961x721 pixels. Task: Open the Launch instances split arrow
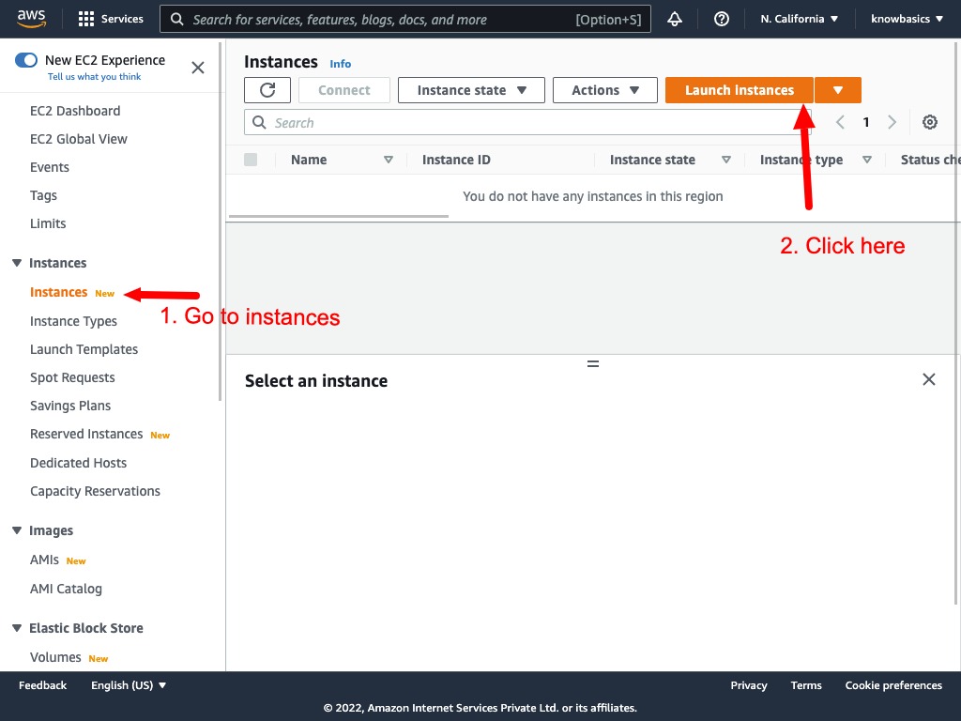pos(838,90)
